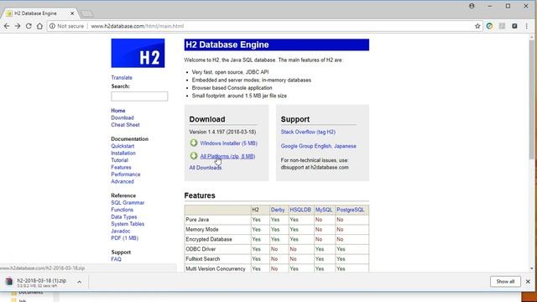This screenshot has height=302, width=537.
Task: Open the FAQ link
Action: [x=116, y=259]
